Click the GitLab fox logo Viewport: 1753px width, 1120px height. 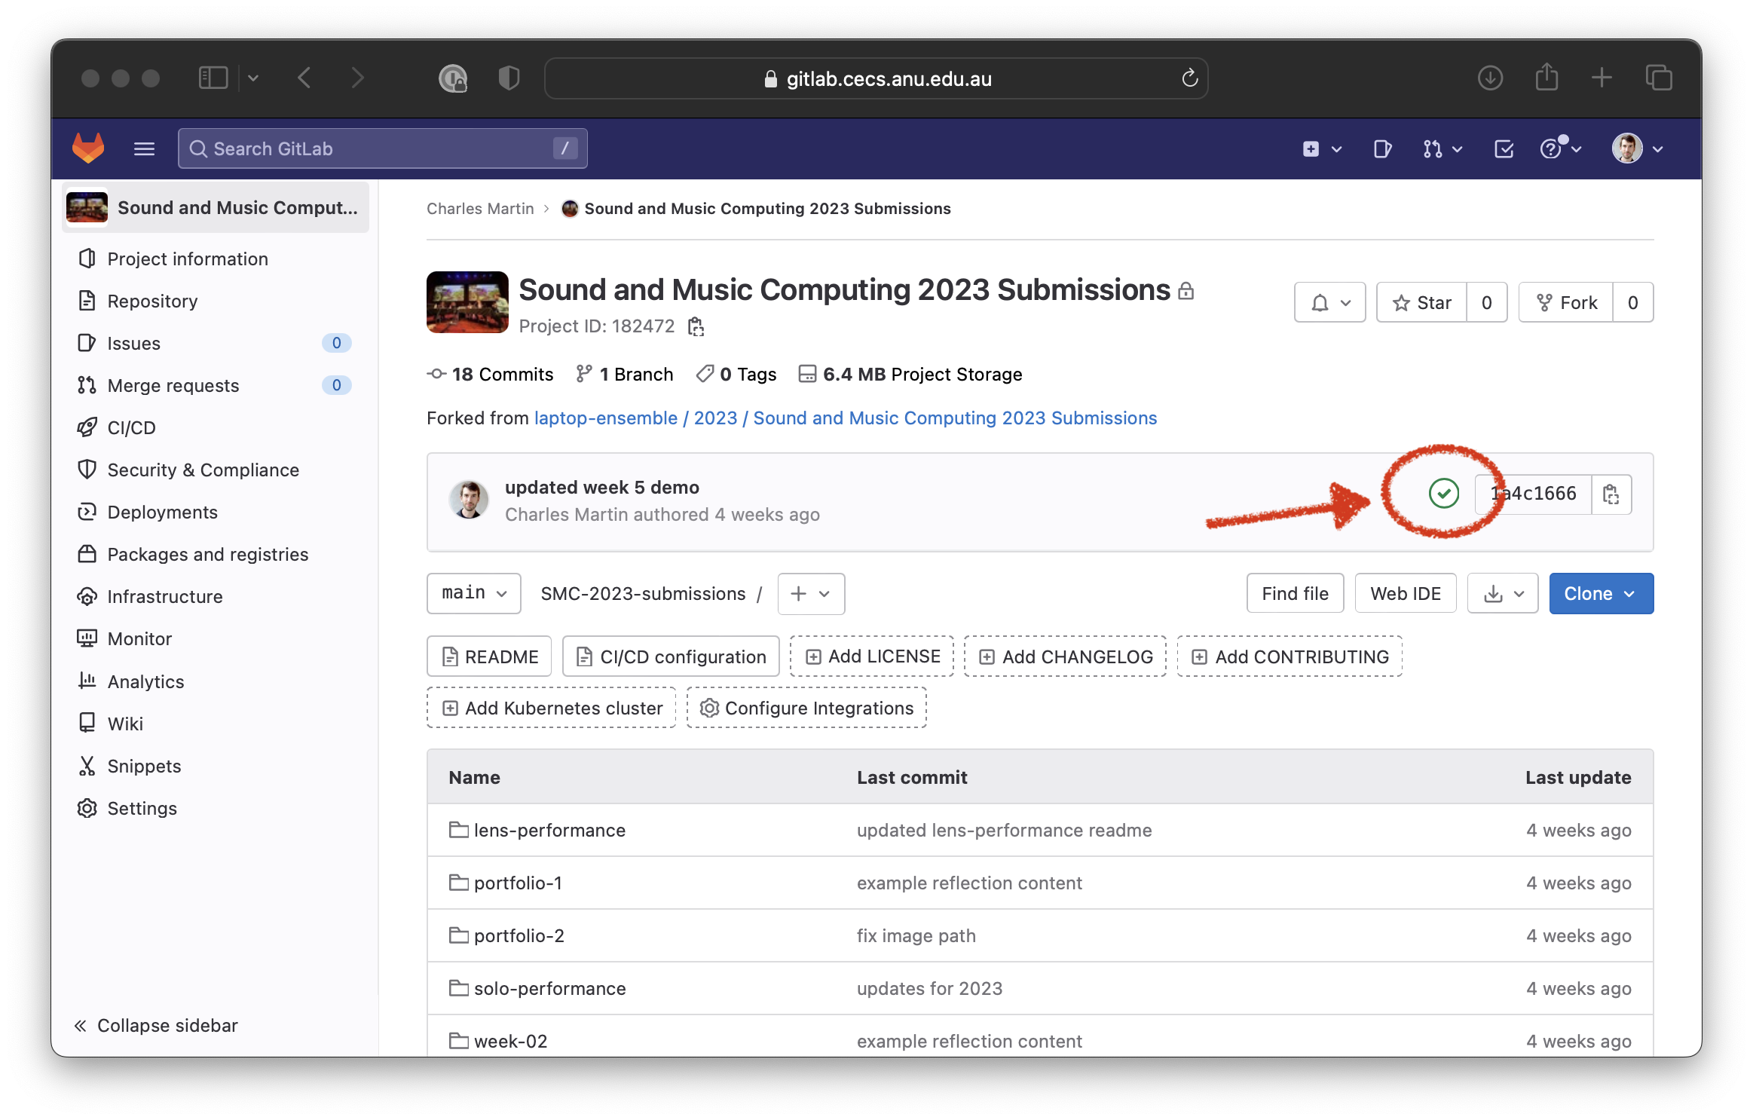88,148
